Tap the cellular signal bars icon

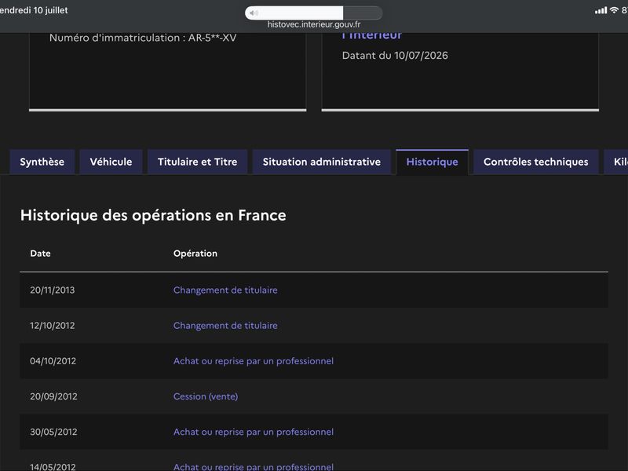[601, 10]
